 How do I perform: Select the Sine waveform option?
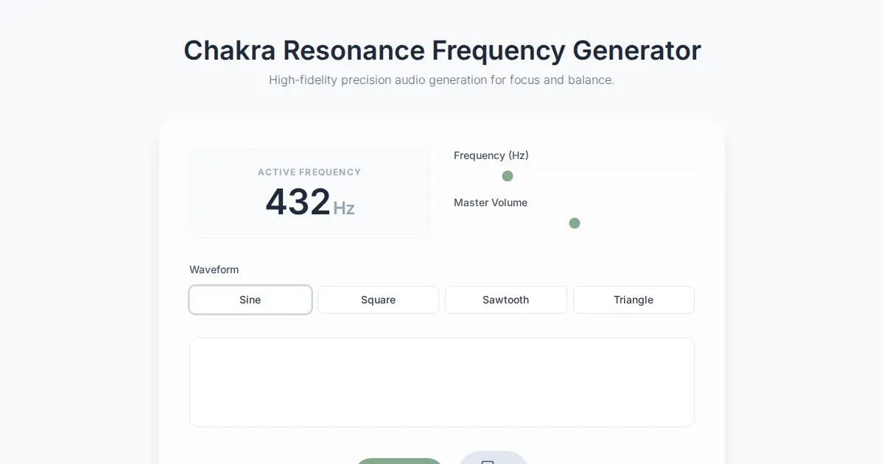(250, 300)
